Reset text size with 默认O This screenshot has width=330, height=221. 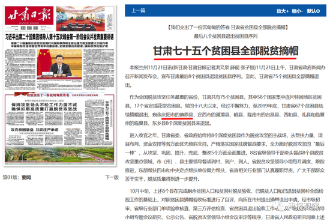click(x=313, y=11)
